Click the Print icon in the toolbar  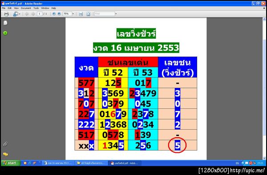click(6, 14)
